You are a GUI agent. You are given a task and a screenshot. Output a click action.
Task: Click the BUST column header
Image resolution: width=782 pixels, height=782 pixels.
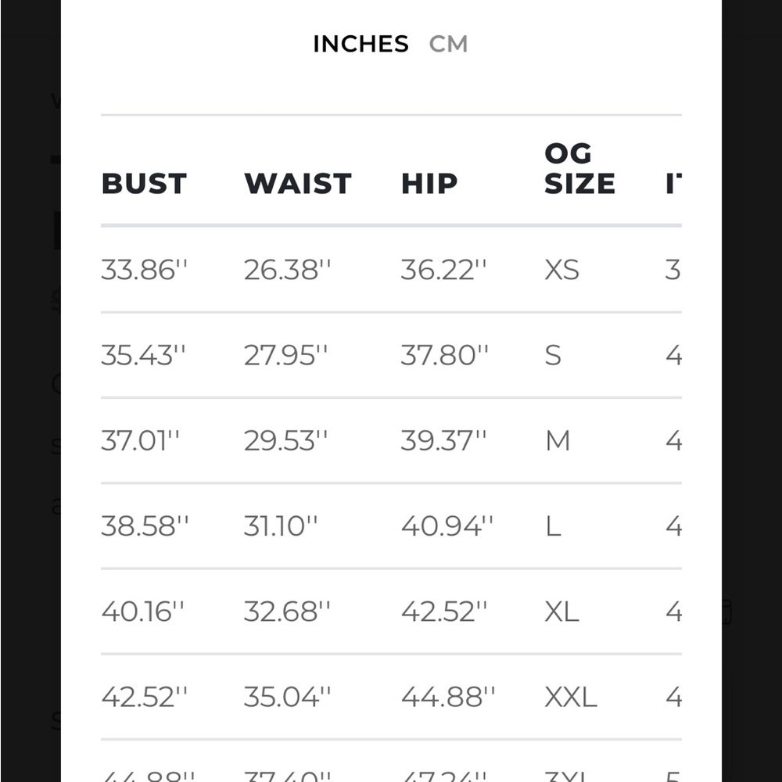click(x=144, y=184)
